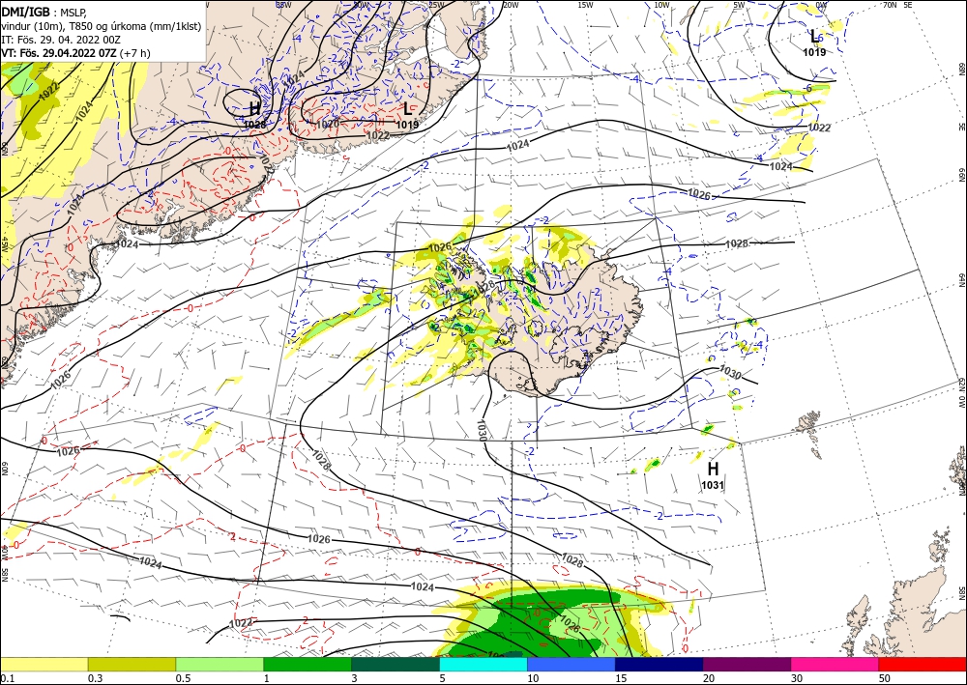
Task: Click the '0.5' legend scale value
Action: coord(183,678)
